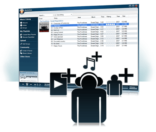Click Create New Playlist icon entry
The width and height of the screenshot is (156, 132).
pos(28,35)
